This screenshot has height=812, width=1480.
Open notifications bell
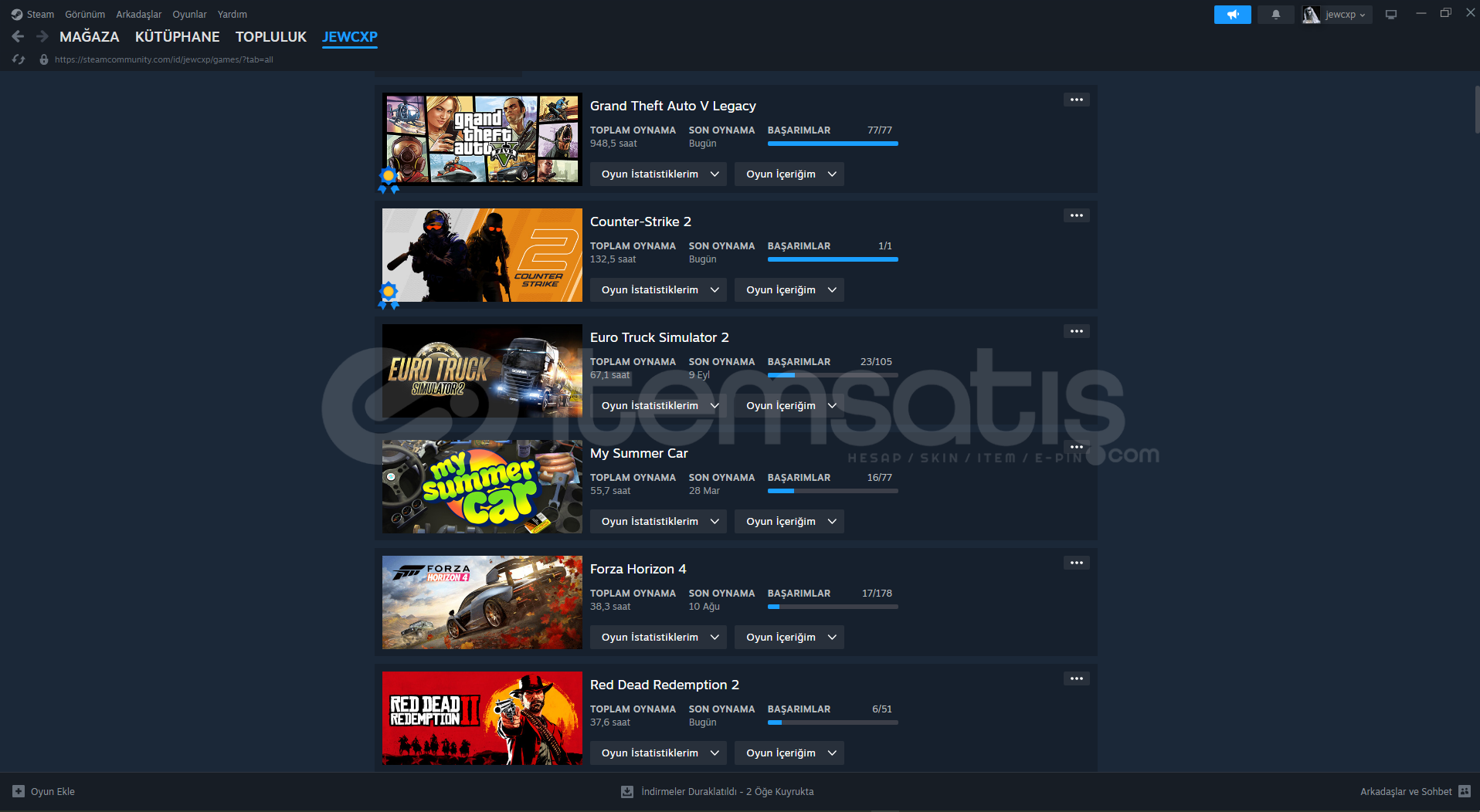point(1275,15)
